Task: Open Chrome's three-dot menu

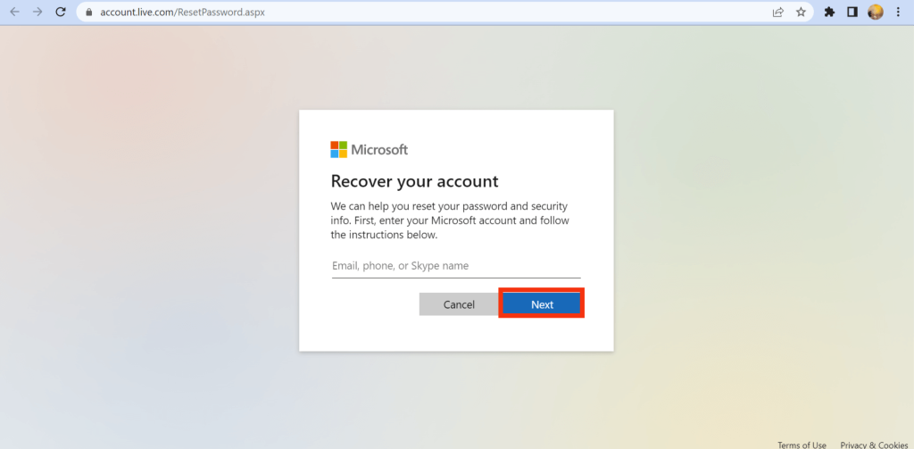Action: [x=898, y=12]
